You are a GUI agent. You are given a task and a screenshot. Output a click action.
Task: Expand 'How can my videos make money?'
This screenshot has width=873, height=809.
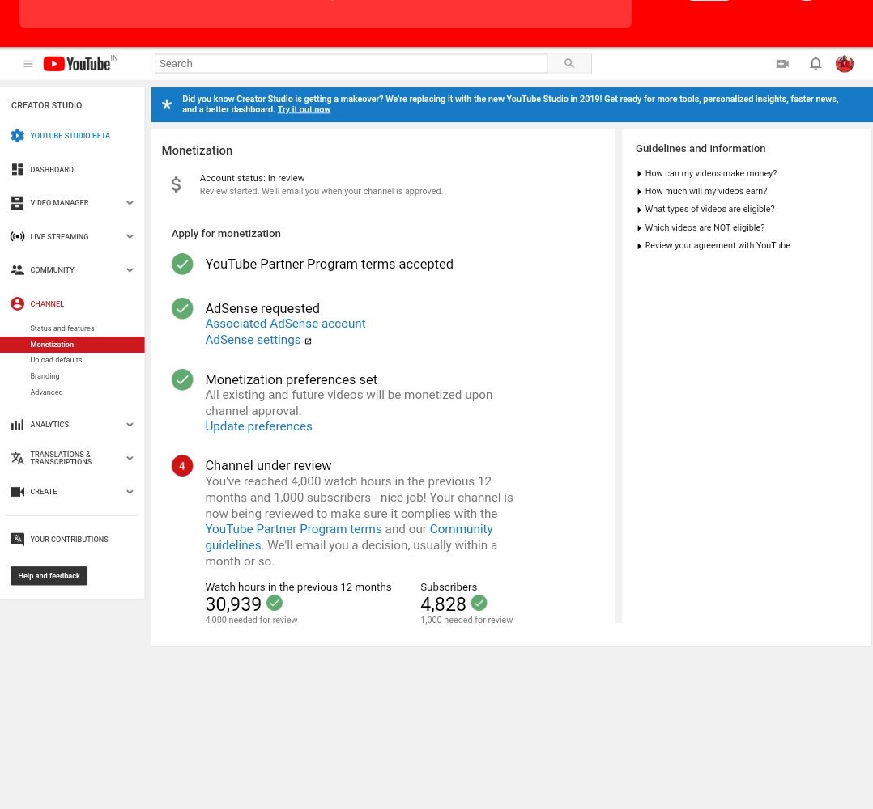point(706,173)
